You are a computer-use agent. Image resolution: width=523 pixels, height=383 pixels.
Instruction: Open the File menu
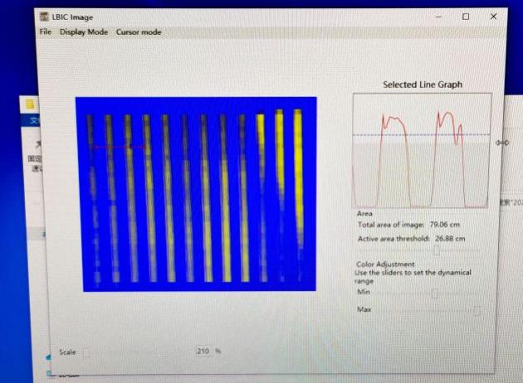(x=45, y=32)
